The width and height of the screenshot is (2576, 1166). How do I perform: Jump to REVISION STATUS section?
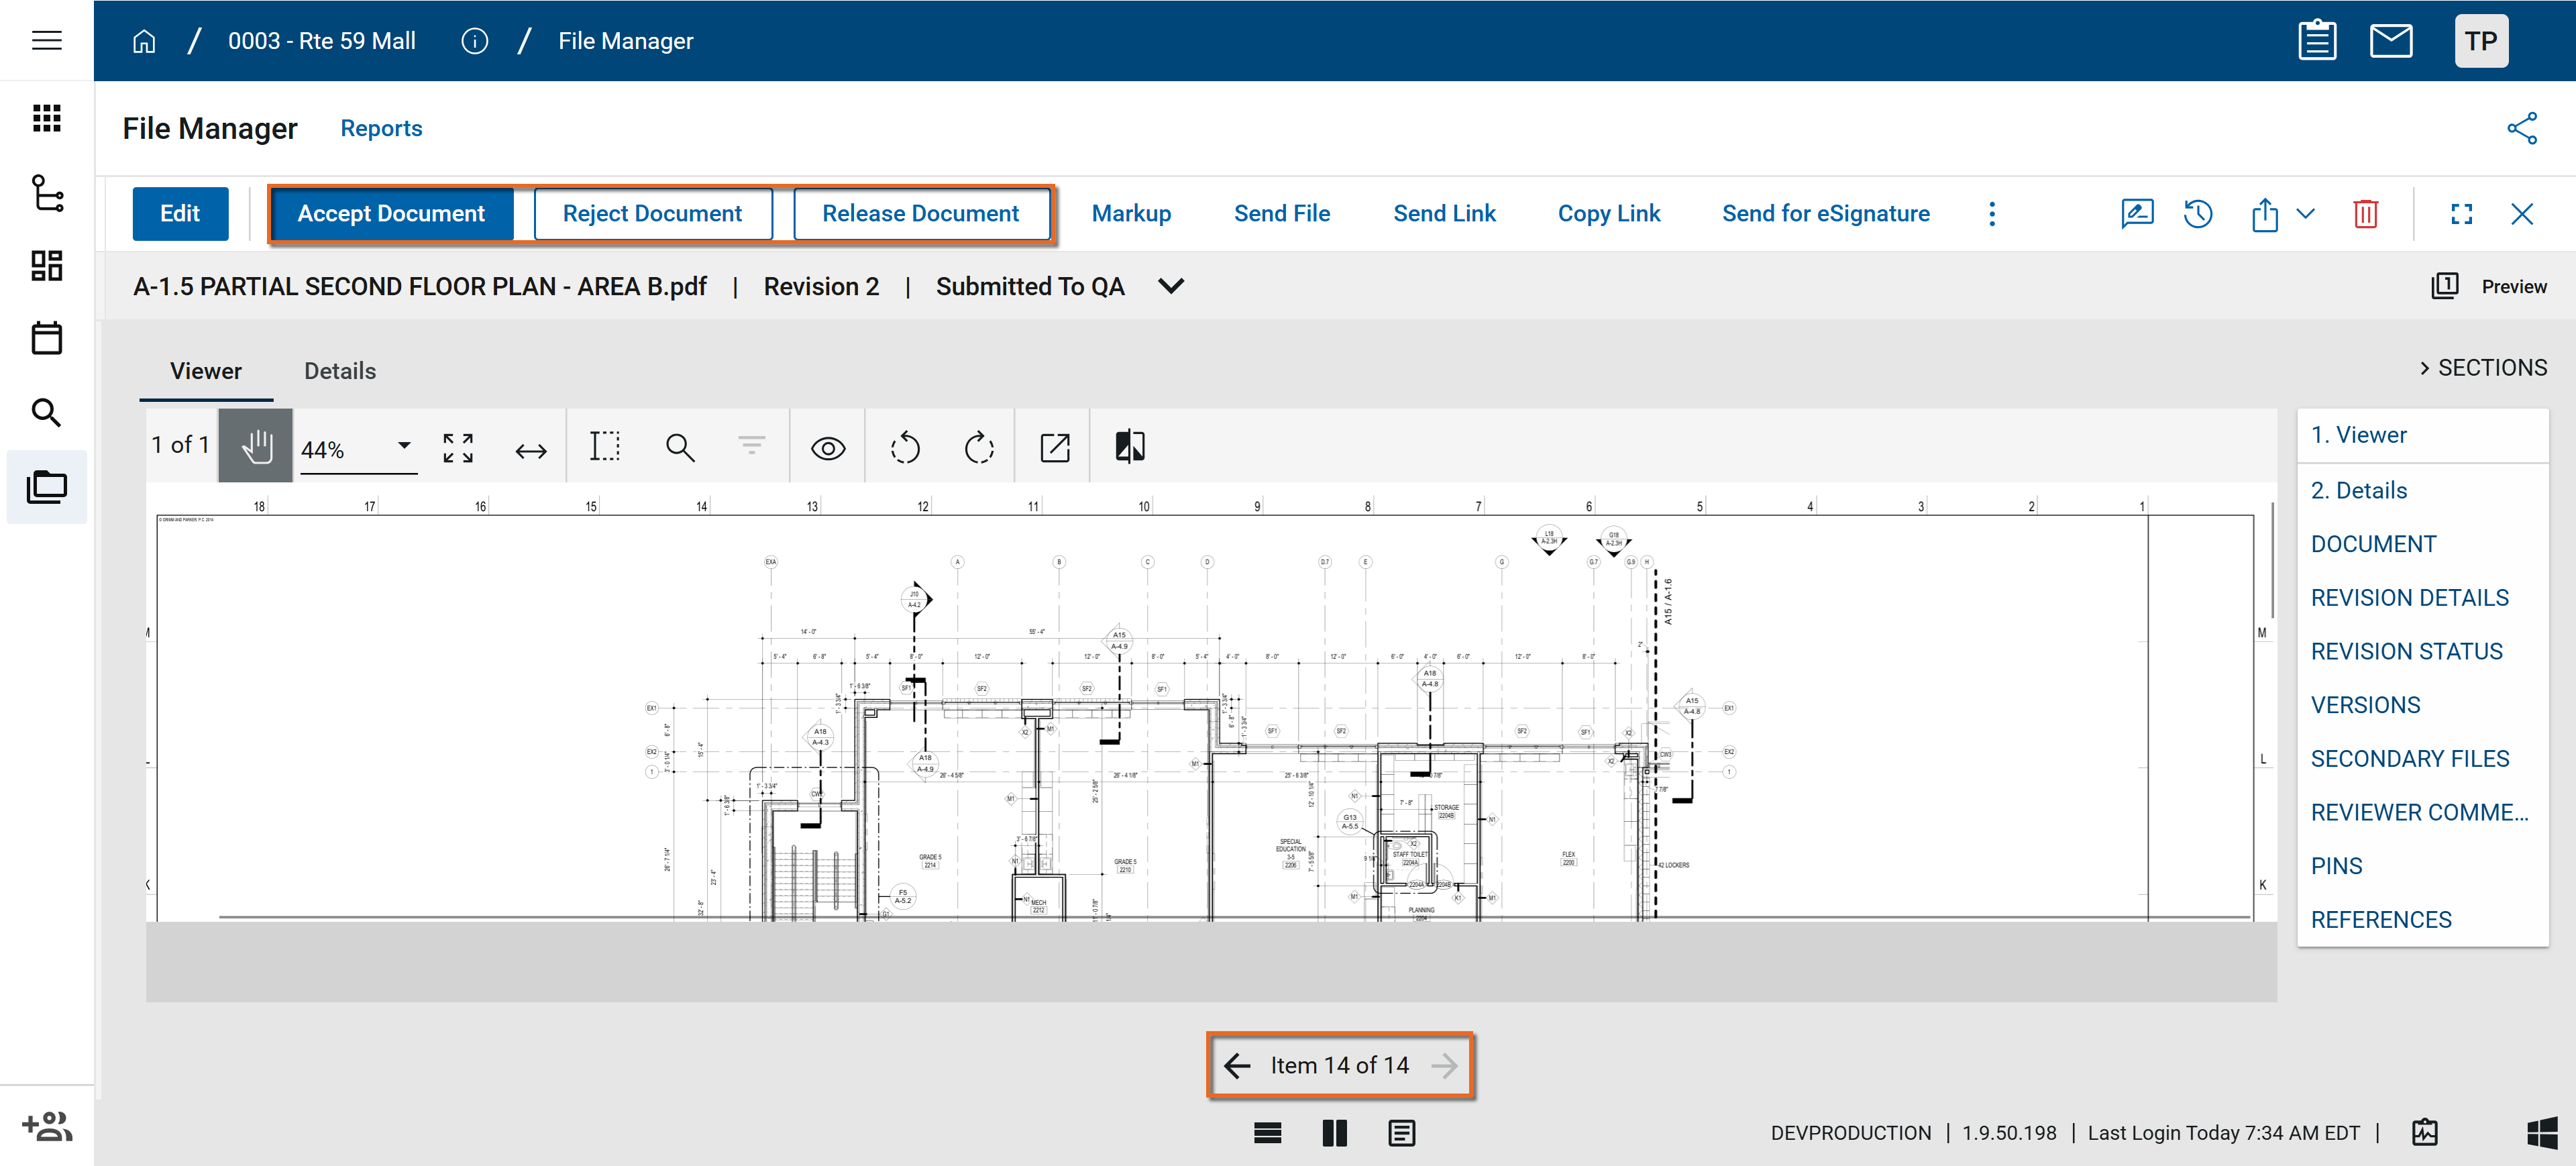2405,651
